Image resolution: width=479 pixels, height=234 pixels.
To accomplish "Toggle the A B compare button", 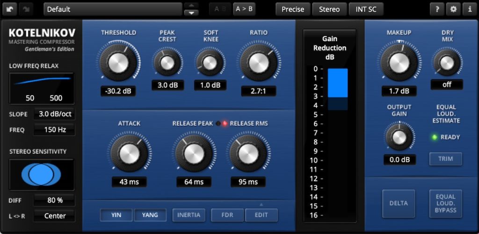I will [220, 9].
